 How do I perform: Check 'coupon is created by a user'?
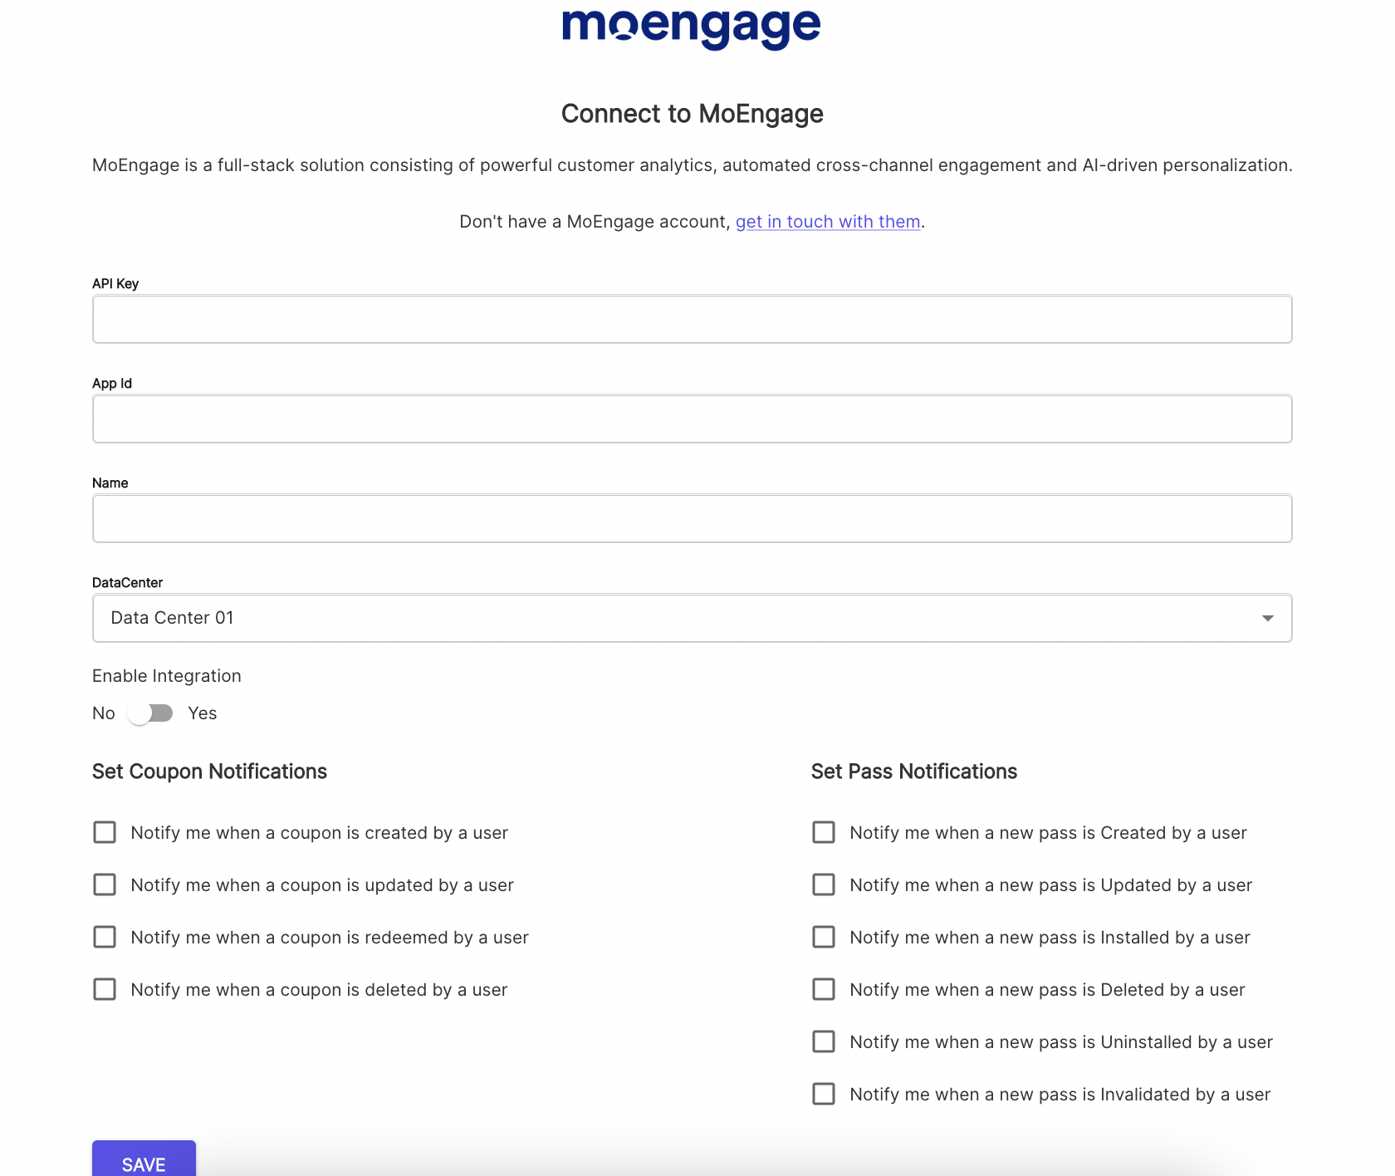(105, 832)
